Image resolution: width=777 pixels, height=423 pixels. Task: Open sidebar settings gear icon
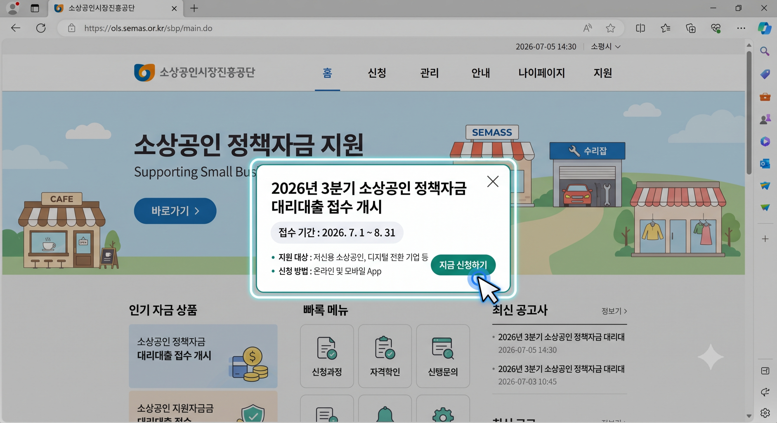click(765, 413)
